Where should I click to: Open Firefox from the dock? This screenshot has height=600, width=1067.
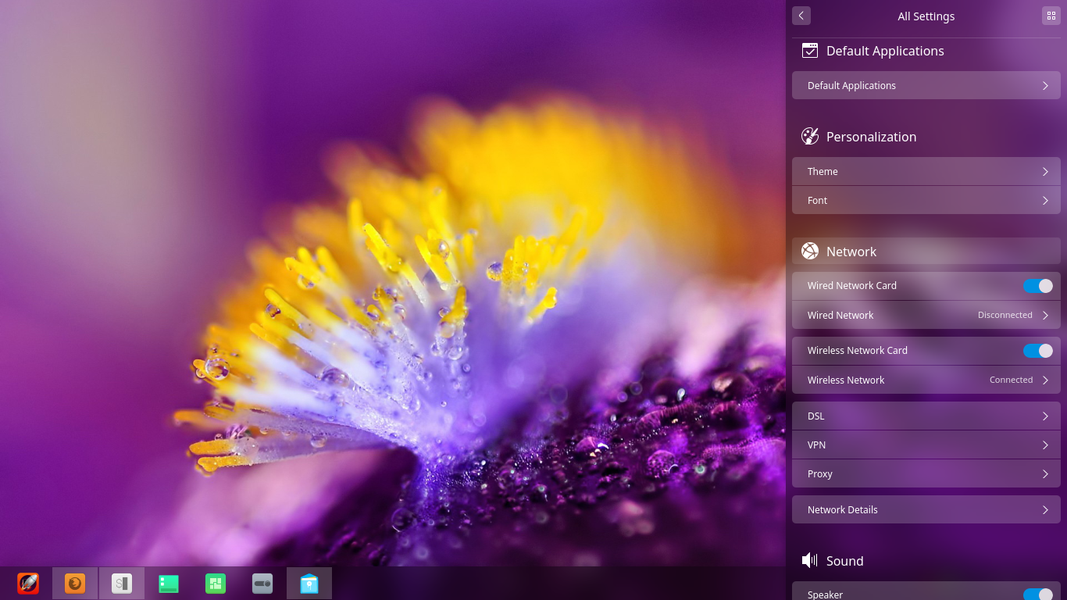75,583
